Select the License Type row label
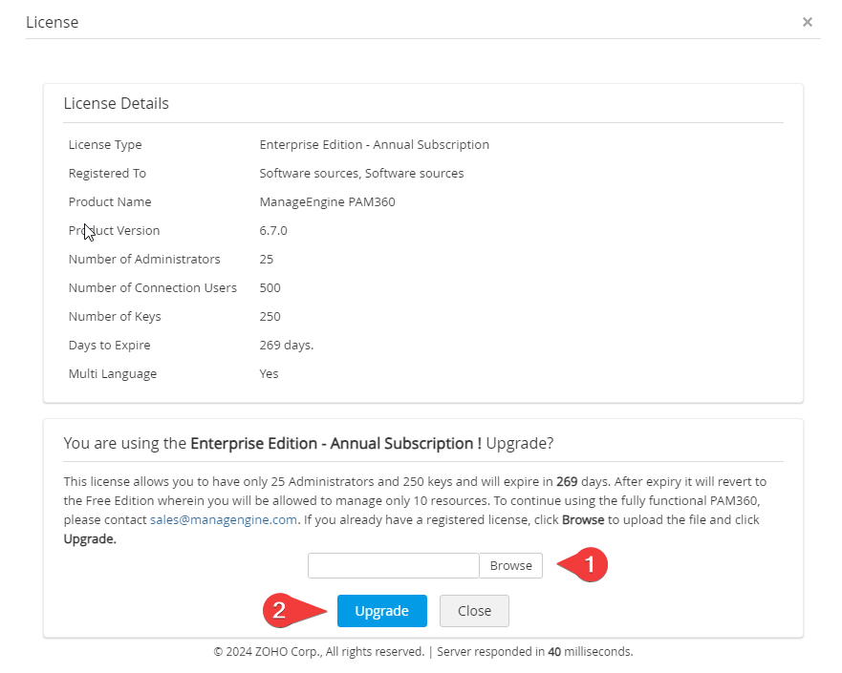The height and width of the screenshot is (673, 842). 105,145
